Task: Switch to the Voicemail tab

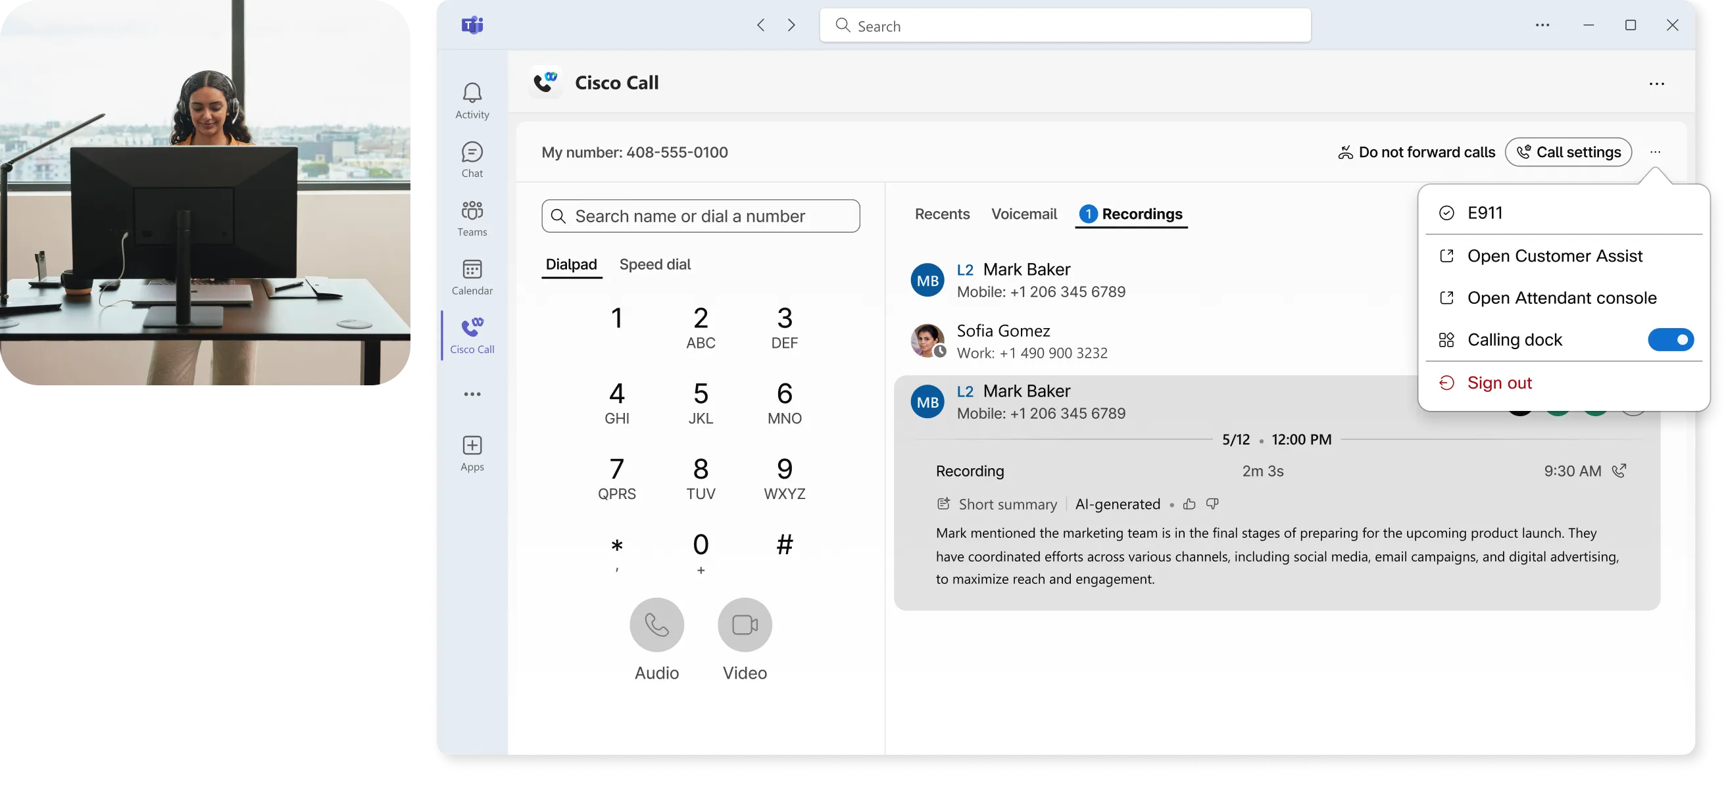Action: [x=1023, y=214]
